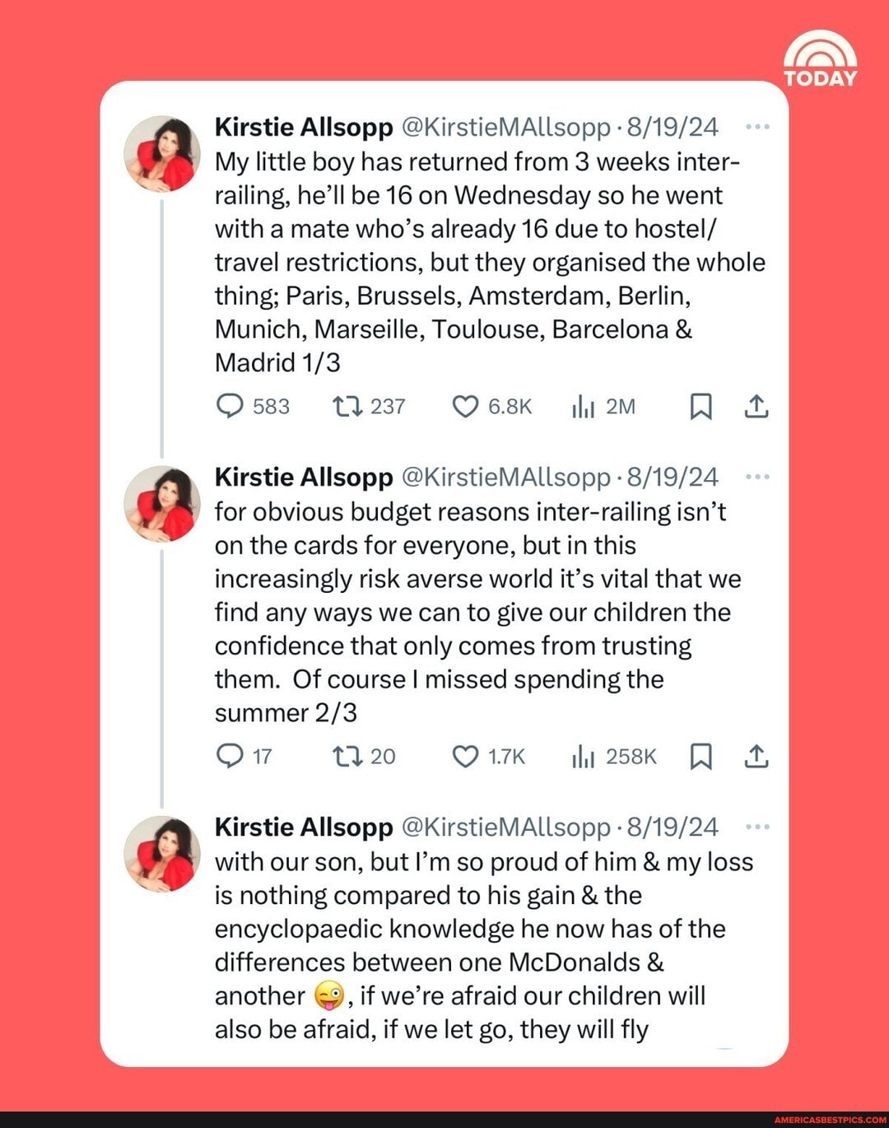
Task: Click the Kirstie Allsopp name on first tweet
Action: [x=304, y=127]
